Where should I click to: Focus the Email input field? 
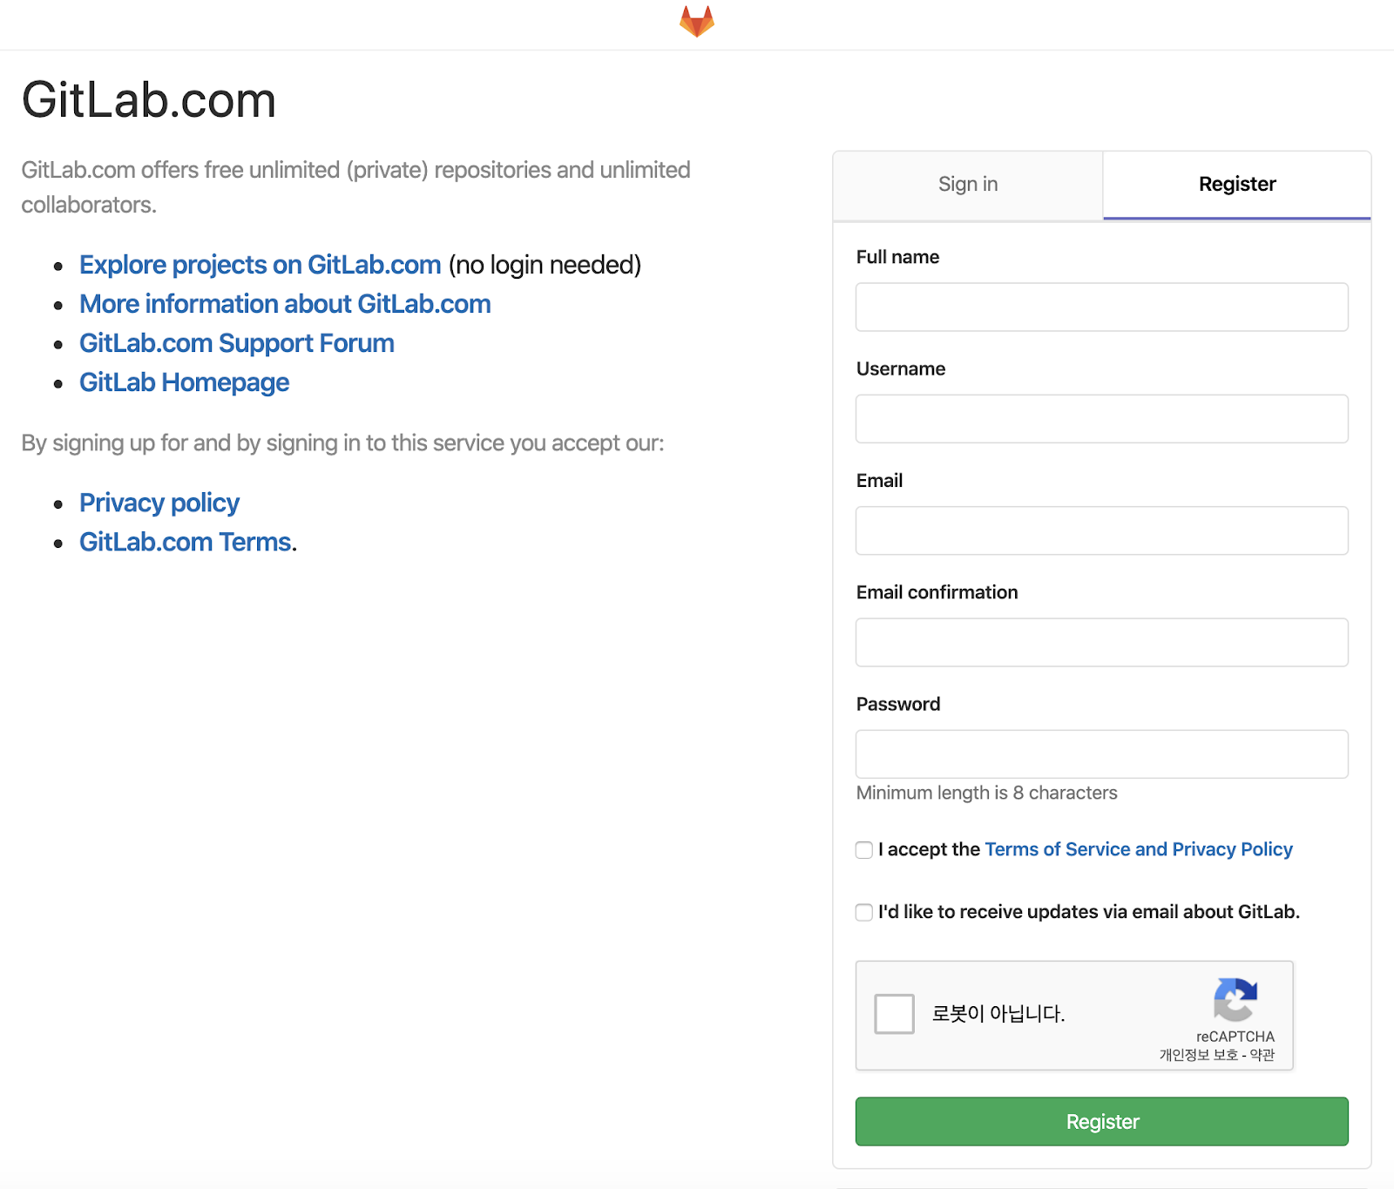pyautogui.click(x=1101, y=530)
